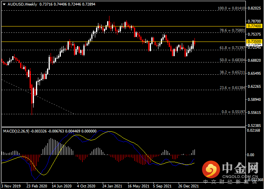
Task: Select the 38.2 = 0.65211 Fibonacci label
Action: coord(232,72)
